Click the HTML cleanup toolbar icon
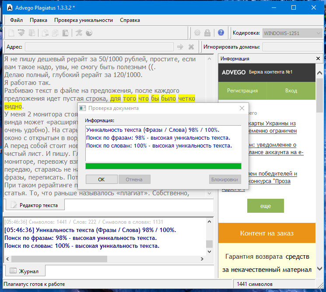 [x=21, y=33]
